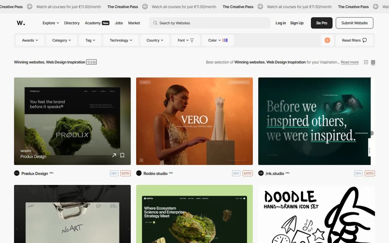
Task: Click the SOTD badge on Prødux Design
Action: [125, 173]
